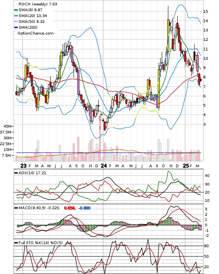219x274 pixels.
Task: Select the 24 year marker on time axis
Action: point(104,166)
